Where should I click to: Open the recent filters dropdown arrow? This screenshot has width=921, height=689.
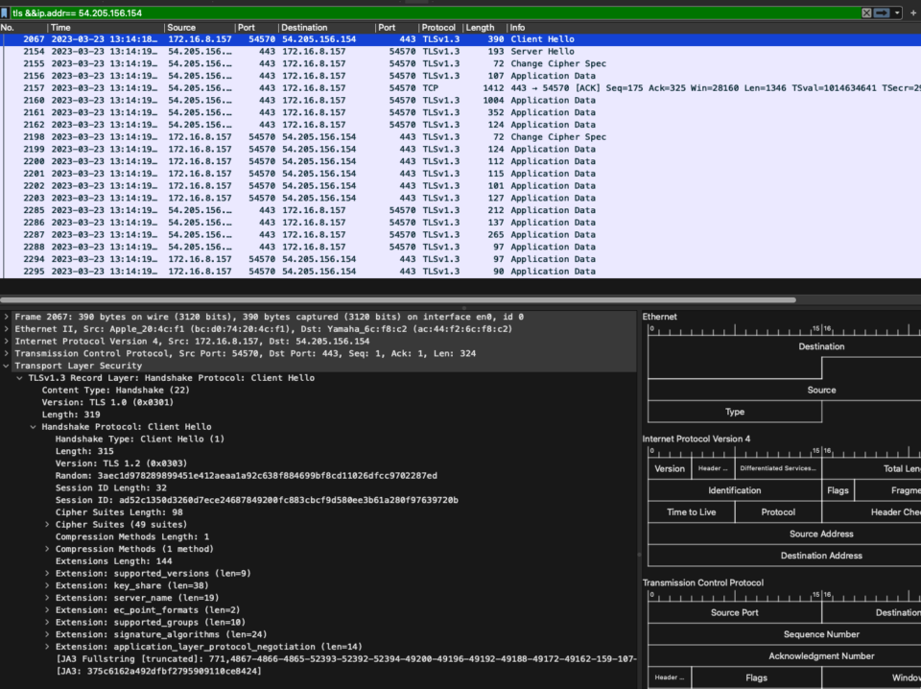[x=895, y=12]
